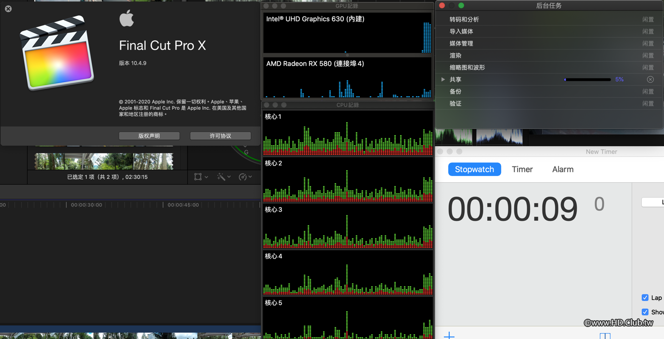The height and width of the screenshot is (339, 664).
Task: Click the 版权声明 button
Action: (149, 136)
